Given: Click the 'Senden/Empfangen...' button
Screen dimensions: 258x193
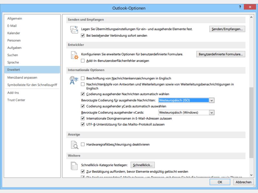Looking at the screenshot, I should (227, 29).
